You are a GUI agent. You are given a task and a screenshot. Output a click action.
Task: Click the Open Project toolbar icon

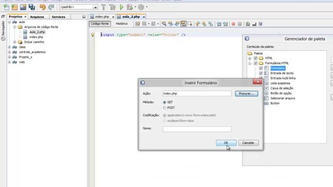coord(23,7)
